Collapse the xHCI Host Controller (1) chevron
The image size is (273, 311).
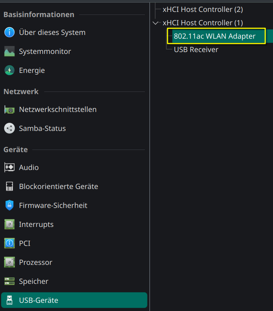click(x=156, y=23)
